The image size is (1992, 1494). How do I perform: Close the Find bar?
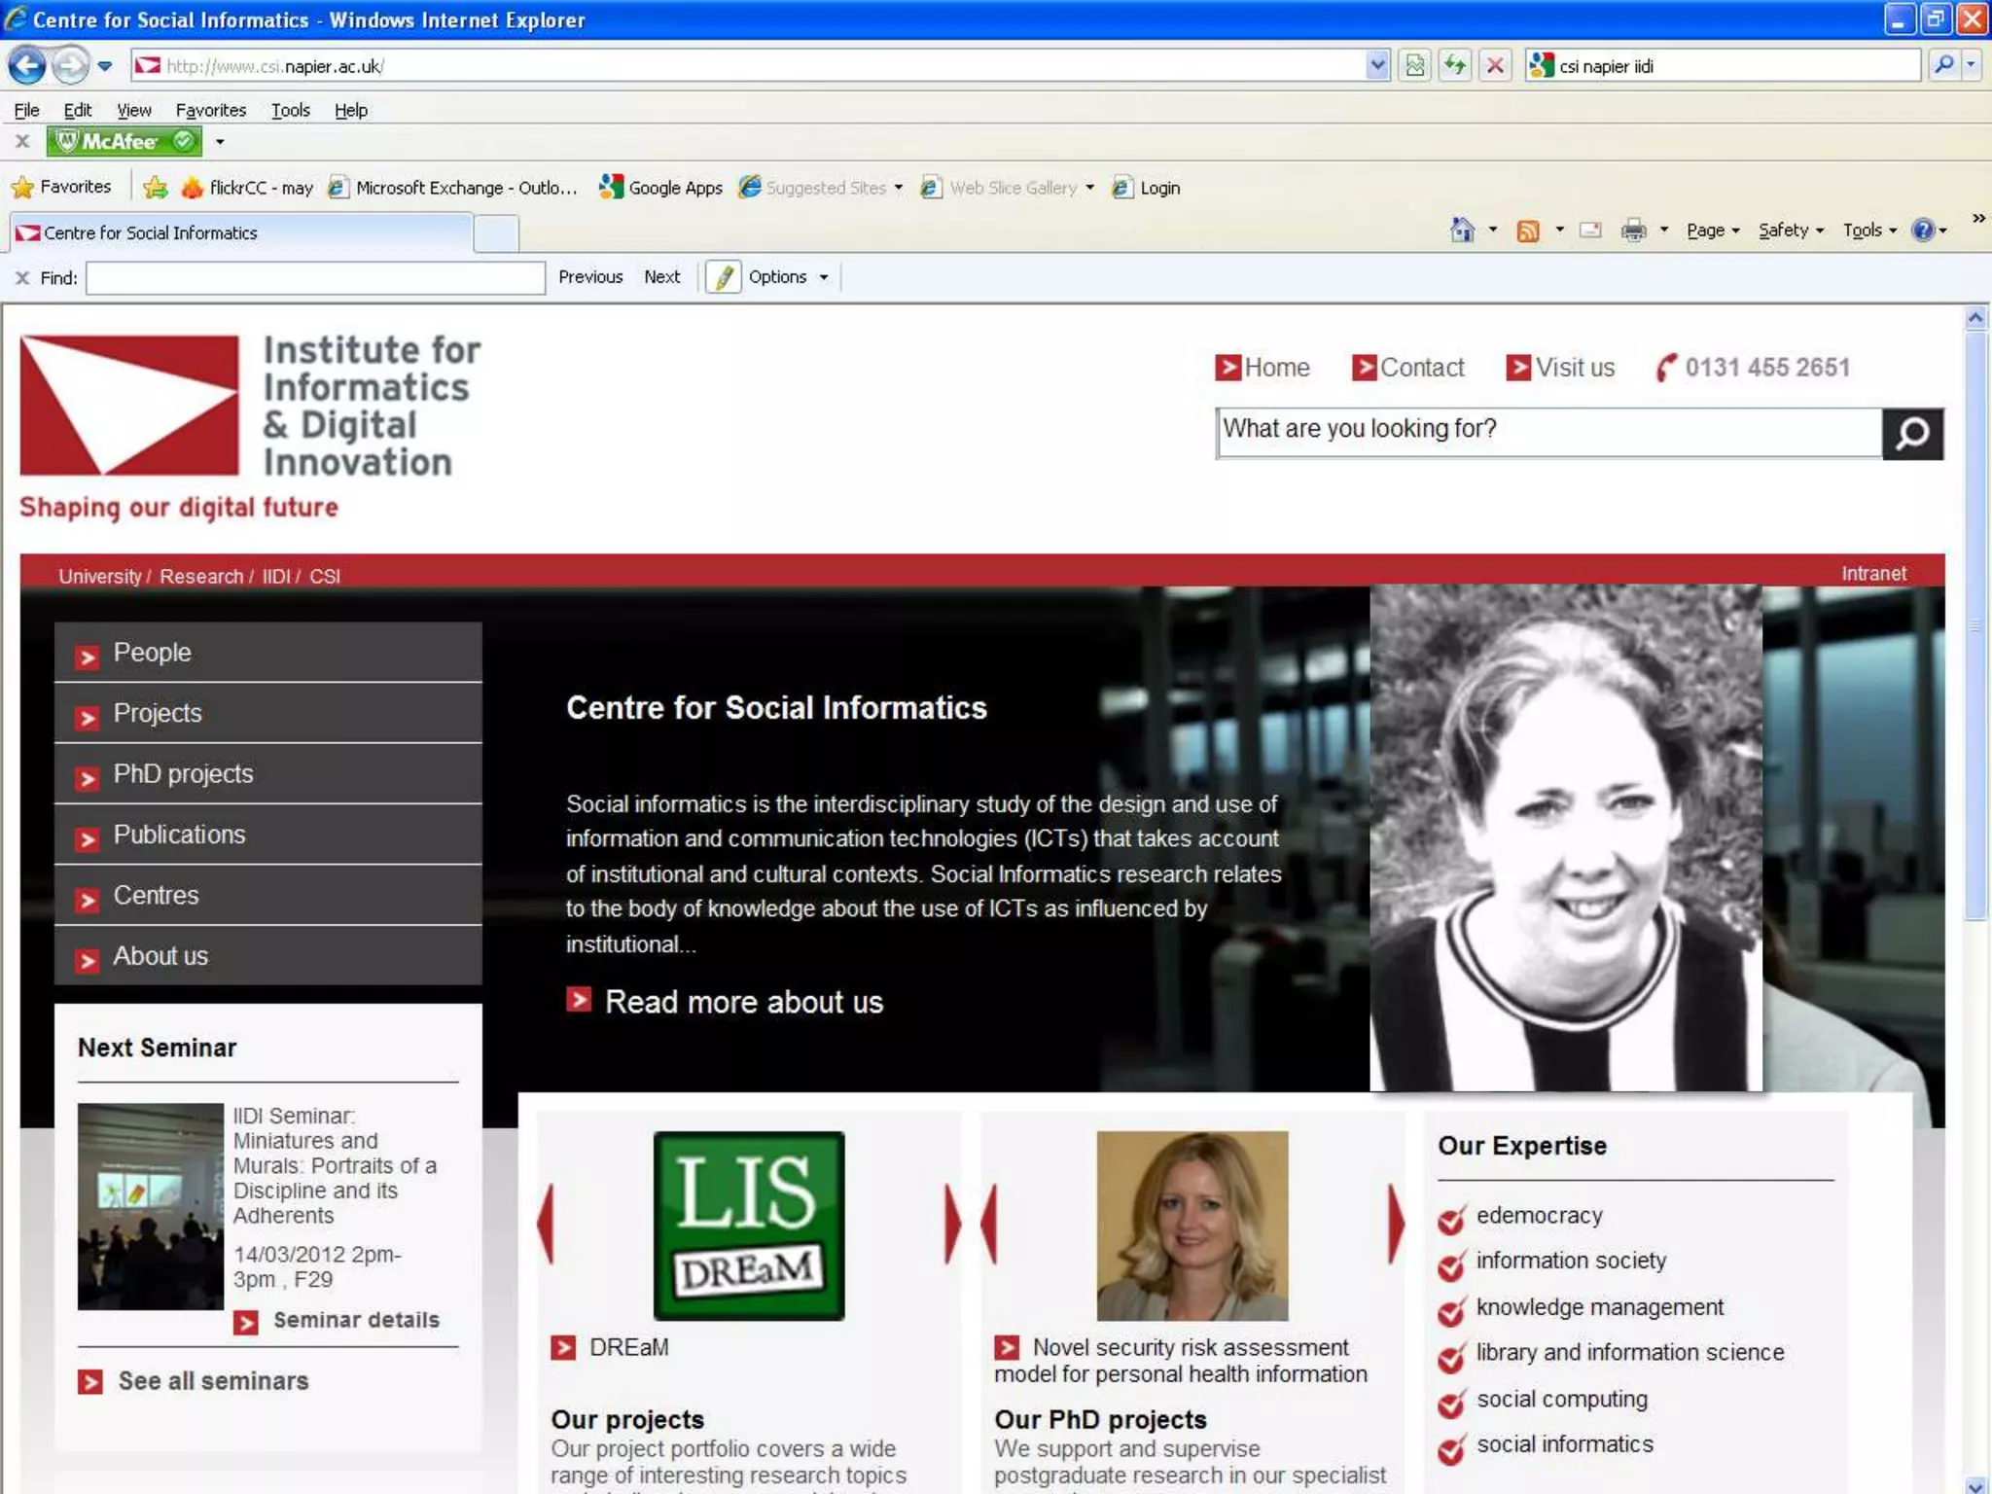(x=22, y=278)
